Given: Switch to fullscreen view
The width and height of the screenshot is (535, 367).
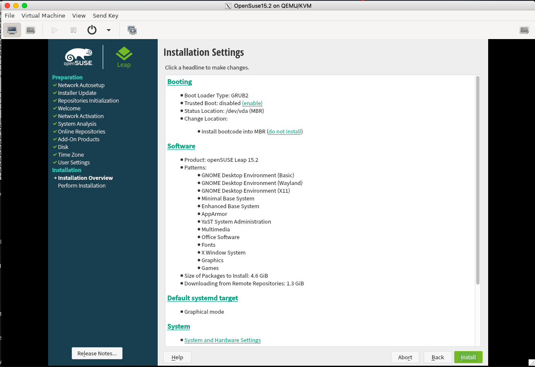Looking at the screenshot, I should click(x=524, y=30).
